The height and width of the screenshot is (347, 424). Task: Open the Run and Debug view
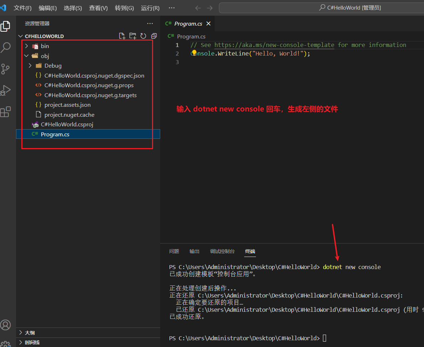pos(6,90)
